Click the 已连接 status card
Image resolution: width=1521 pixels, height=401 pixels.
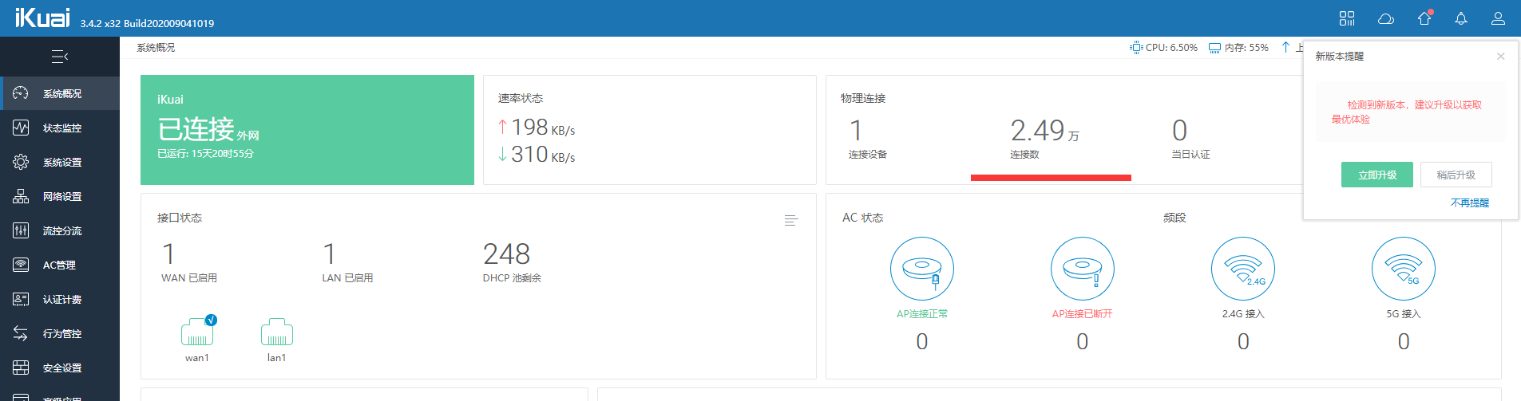pos(307,130)
